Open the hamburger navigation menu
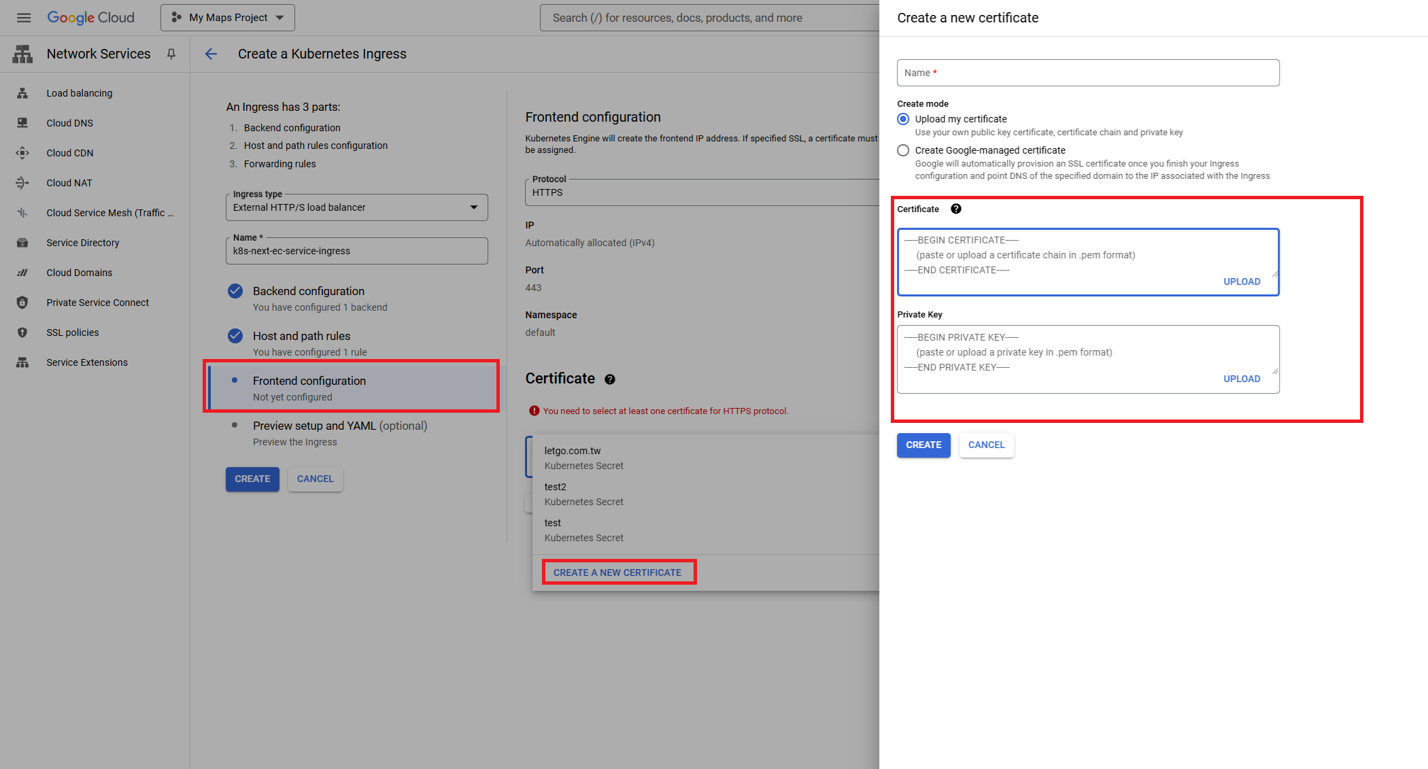Screen dimensions: 1428x769 pyautogui.click(x=24, y=18)
